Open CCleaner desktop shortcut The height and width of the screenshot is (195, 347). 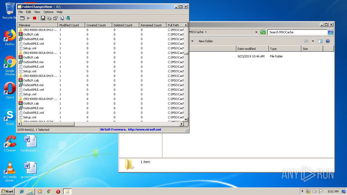pos(10,144)
